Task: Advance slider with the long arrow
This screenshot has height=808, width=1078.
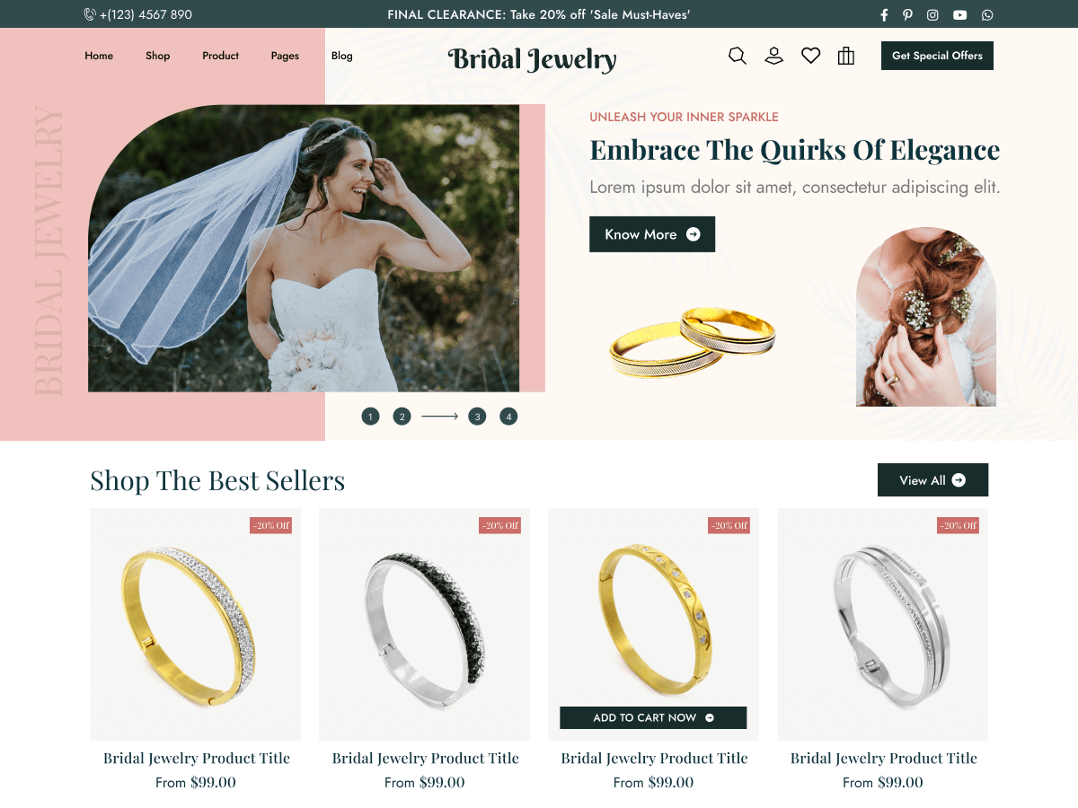Action: coord(439,417)
